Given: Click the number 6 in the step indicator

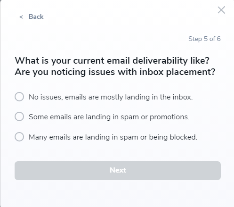Looking at the screenshot, I should click(219, 39).
